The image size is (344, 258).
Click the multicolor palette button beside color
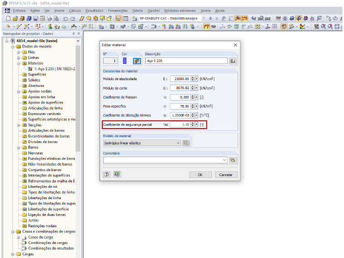tap(137, 61)
